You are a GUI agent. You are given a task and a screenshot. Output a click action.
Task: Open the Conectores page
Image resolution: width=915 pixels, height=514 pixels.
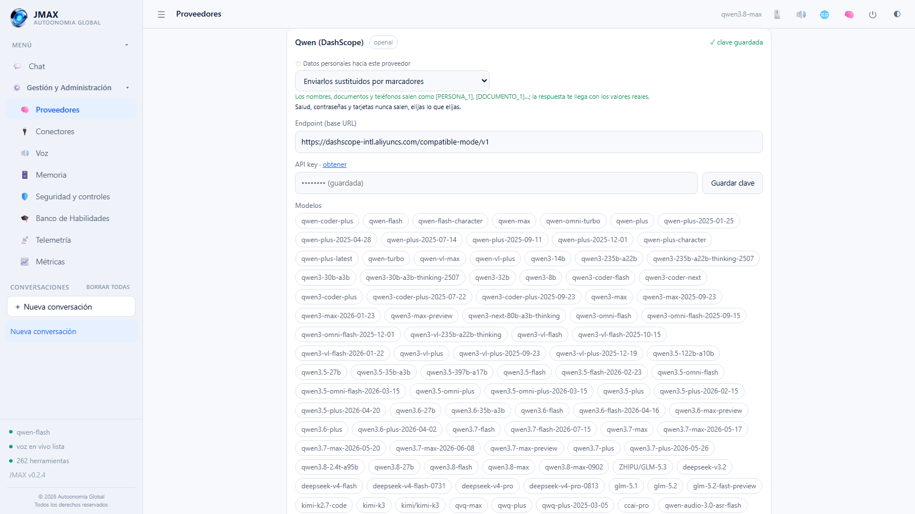click(x=71, y=131)
